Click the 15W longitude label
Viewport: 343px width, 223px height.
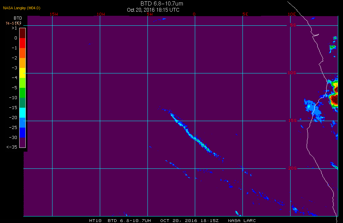click(x=54, y=14)
